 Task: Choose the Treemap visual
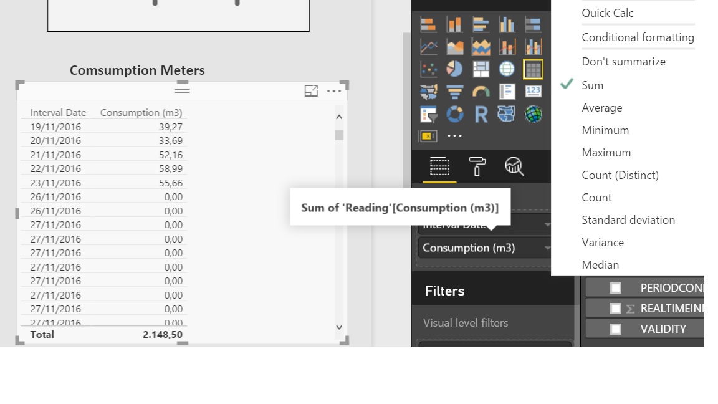tap(481, 69)
